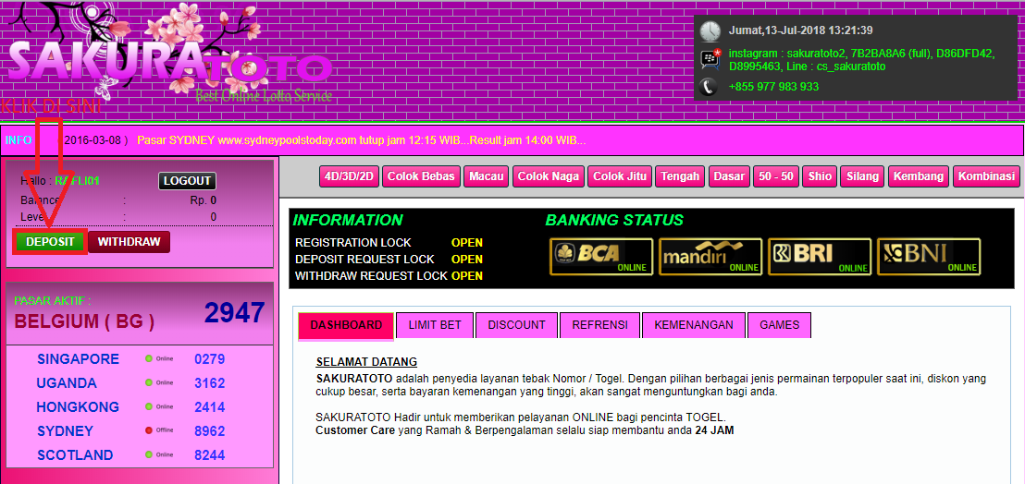Click the BNI bank logo
1025x484 pixels.
click(929, 257)
